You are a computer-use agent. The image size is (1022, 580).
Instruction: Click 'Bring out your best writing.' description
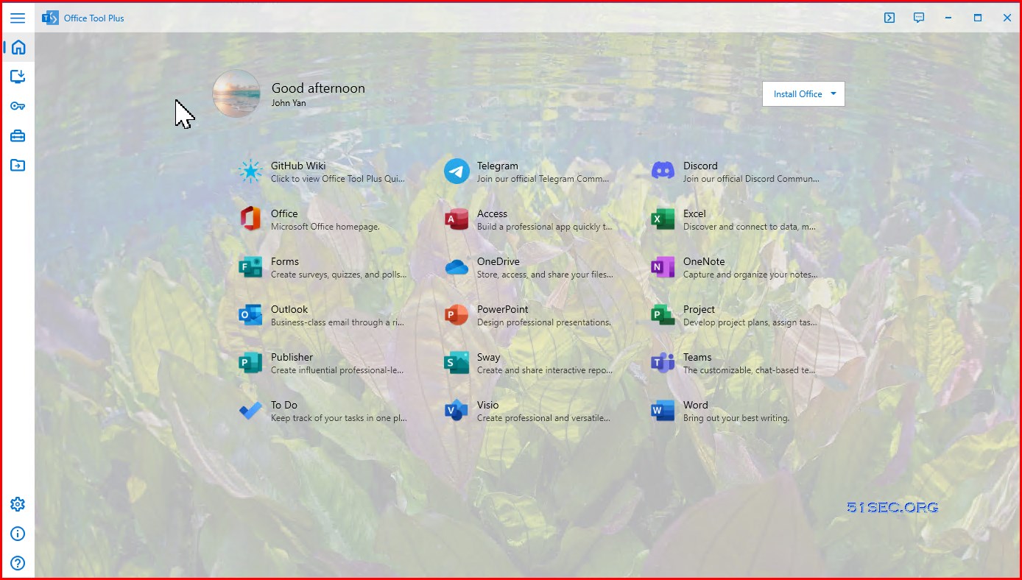[736, 418]
